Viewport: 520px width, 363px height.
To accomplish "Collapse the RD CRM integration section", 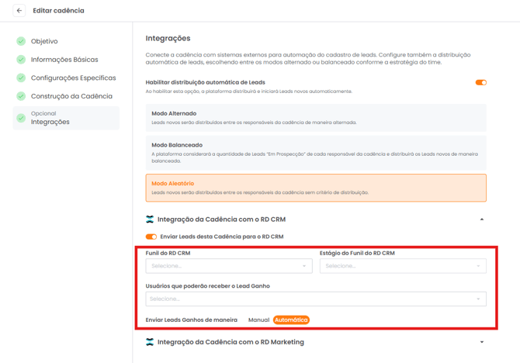I will (x=482, y=220).
